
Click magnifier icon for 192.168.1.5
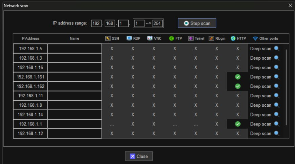[x=276, y=49]
